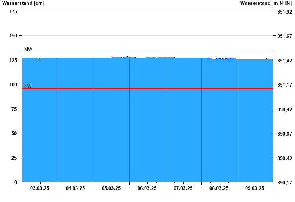
Task: Click the 05.03.25 date label
Action: coord(111,188)
